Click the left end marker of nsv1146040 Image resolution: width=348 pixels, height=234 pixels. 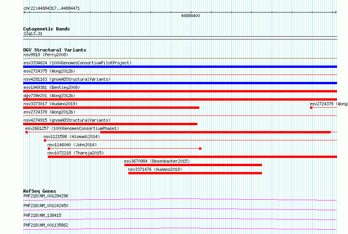click(x=49, y=149)
